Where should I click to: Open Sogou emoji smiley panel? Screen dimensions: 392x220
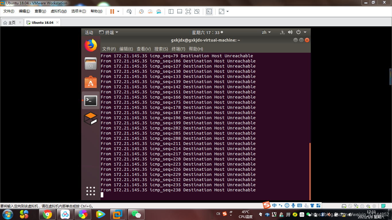coord(287,205)
